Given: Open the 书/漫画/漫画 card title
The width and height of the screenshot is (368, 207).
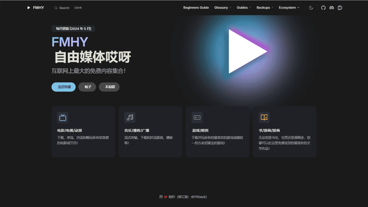Looking at the screenshot, I should tap(269, 130).
